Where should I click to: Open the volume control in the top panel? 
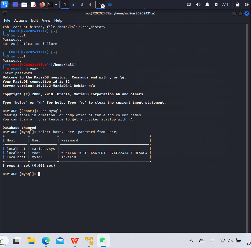pyautogui.click(x=198, y=4)
